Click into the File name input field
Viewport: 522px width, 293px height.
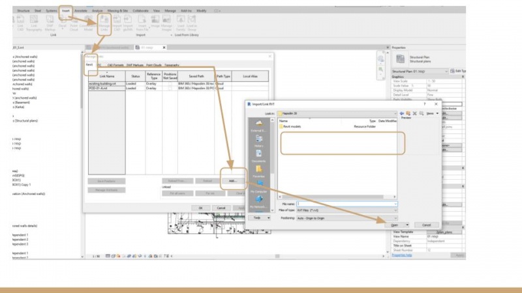pos(346,203)
